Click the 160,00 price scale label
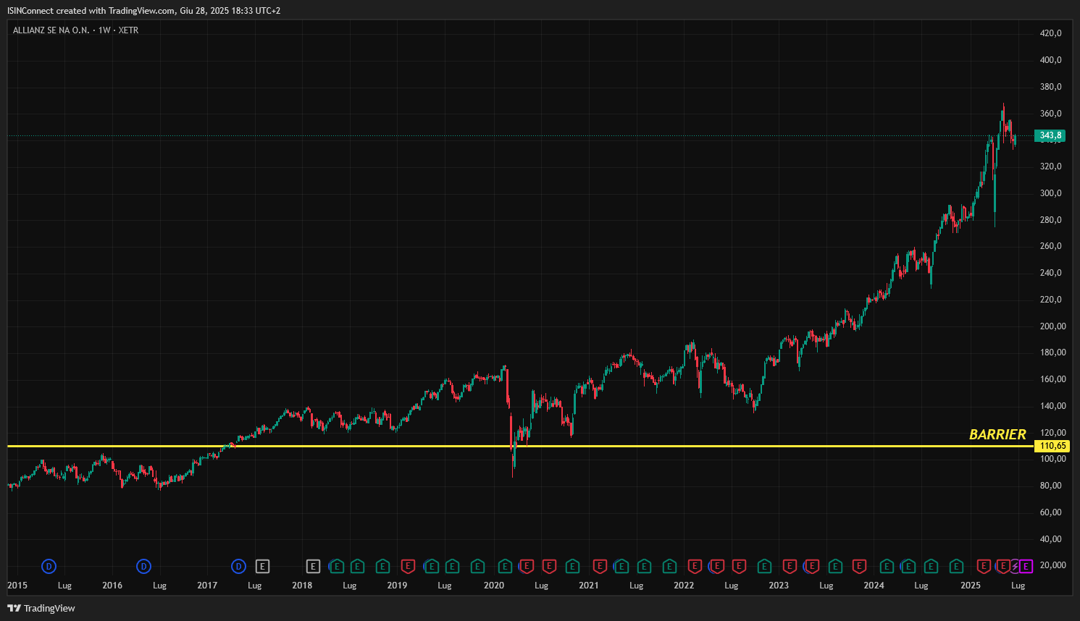The height and width of the screenshot is (621, 1080). click(1053, 379)
